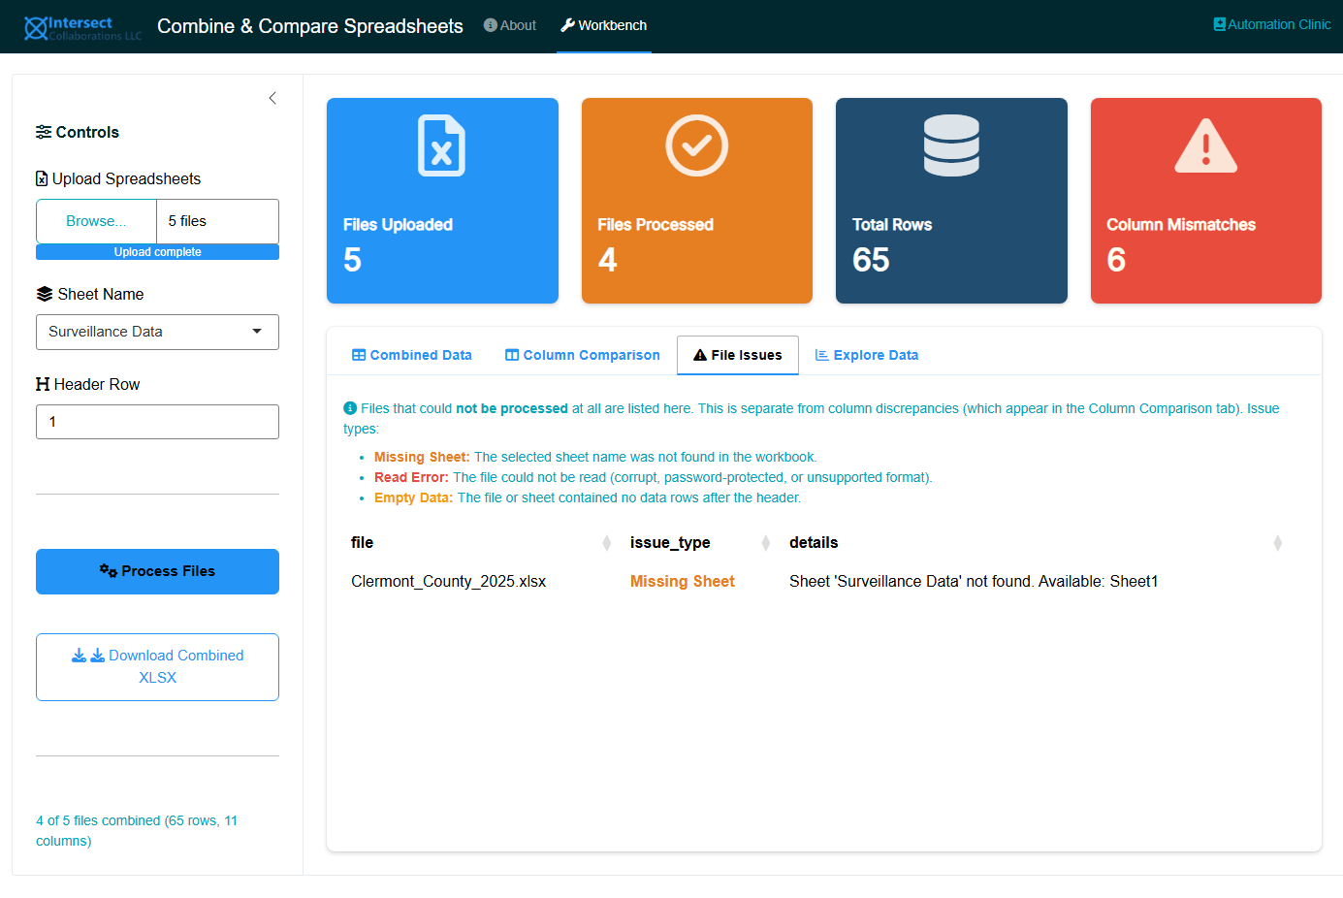The height and width of the screenshot is (898, 1343).
Task: Sort table by issue_type column
Action: [765, 543]
